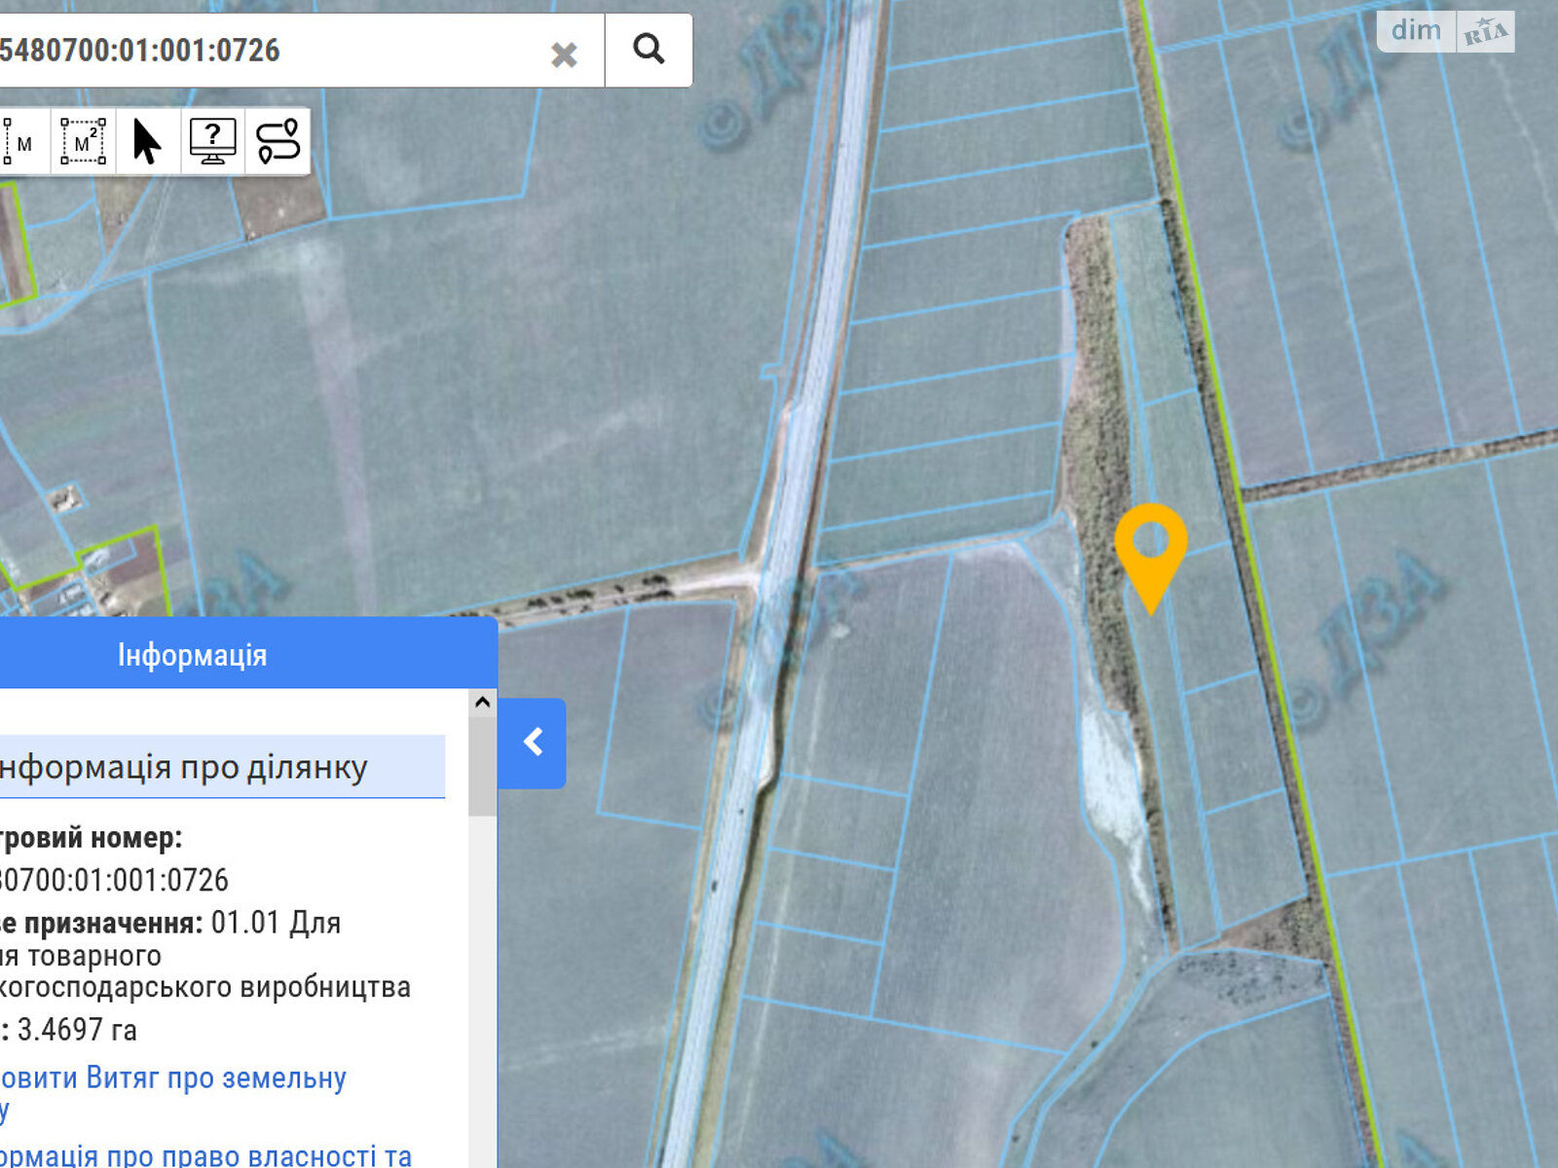
Task: Select the route between points tool
Action: tap(278, 142)
